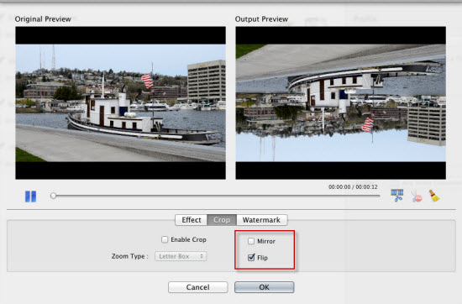The height and width of the screenshot is (304, 462).
Task: Click the Cancel button
Action: [x=197, y=287]
